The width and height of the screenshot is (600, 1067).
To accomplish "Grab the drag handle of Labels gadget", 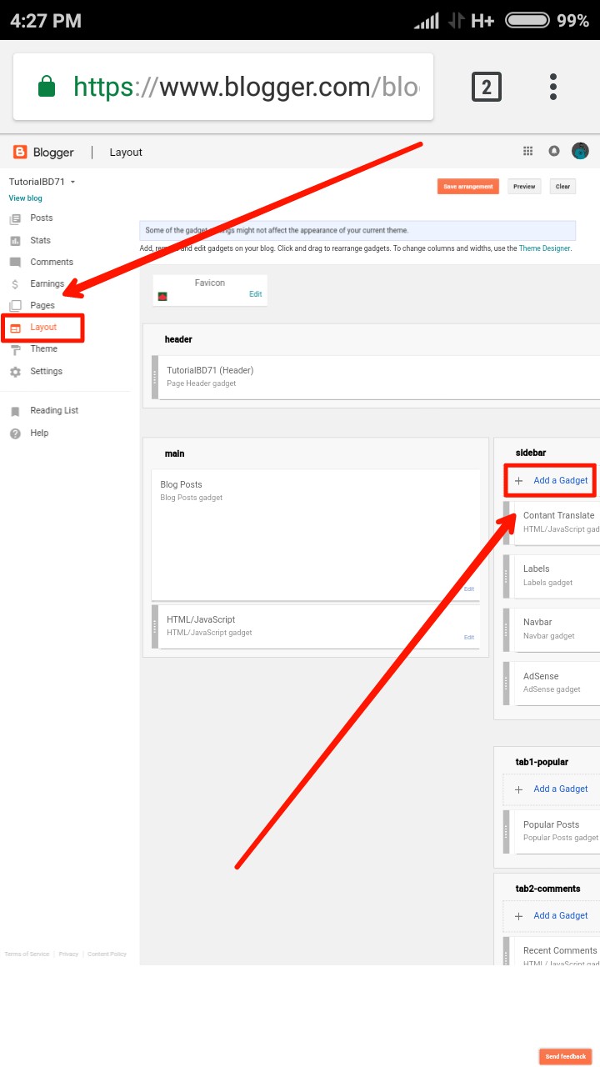I will [507, 577].
